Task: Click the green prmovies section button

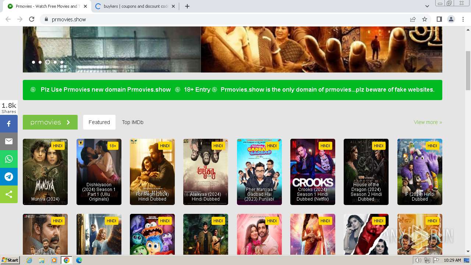Action: (x=50, y=122)
